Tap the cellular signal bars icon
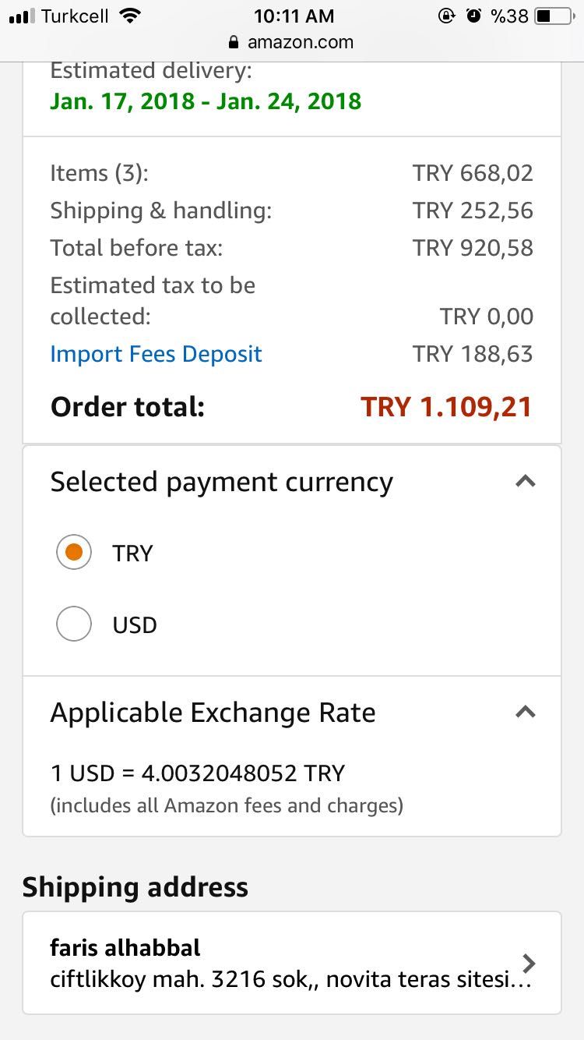This screenshot has height=1040, width=584. click(23, 16)
